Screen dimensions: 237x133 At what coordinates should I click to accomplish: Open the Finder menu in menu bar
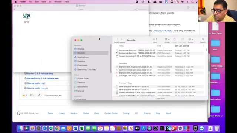tap(23, 2)
